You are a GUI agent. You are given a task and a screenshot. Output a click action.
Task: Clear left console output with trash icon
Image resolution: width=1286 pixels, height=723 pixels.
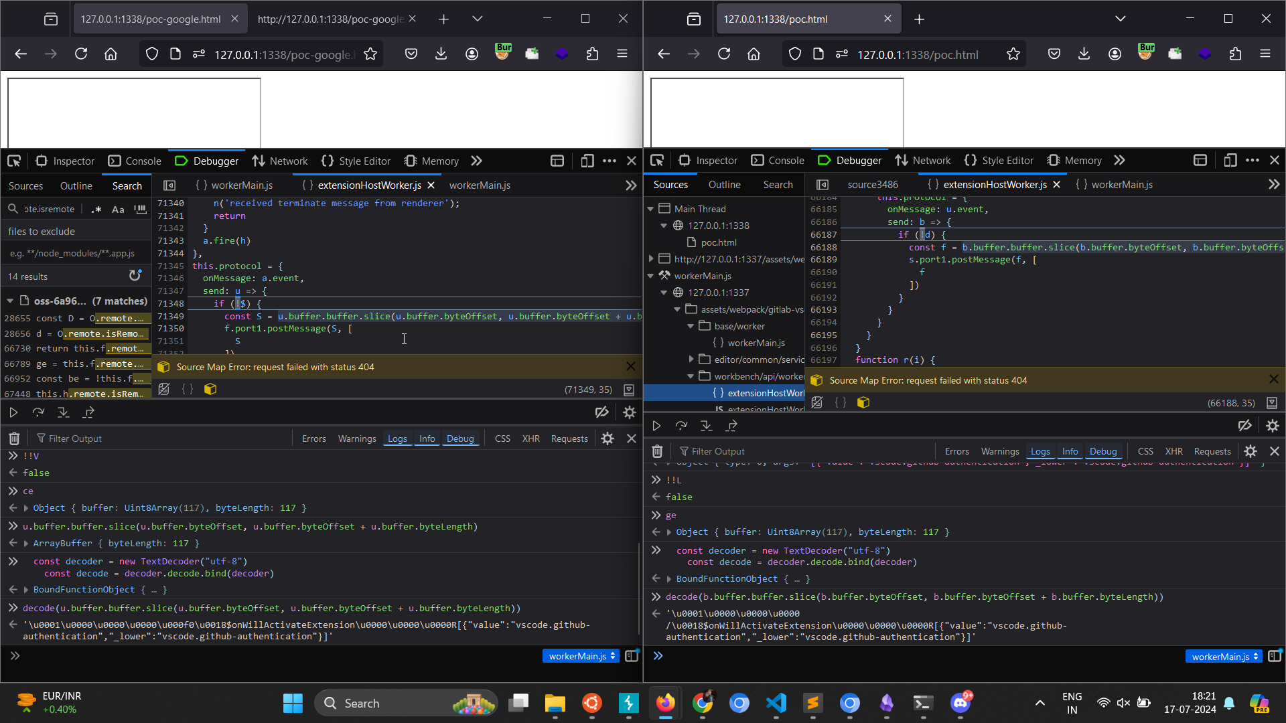(14, 438)
